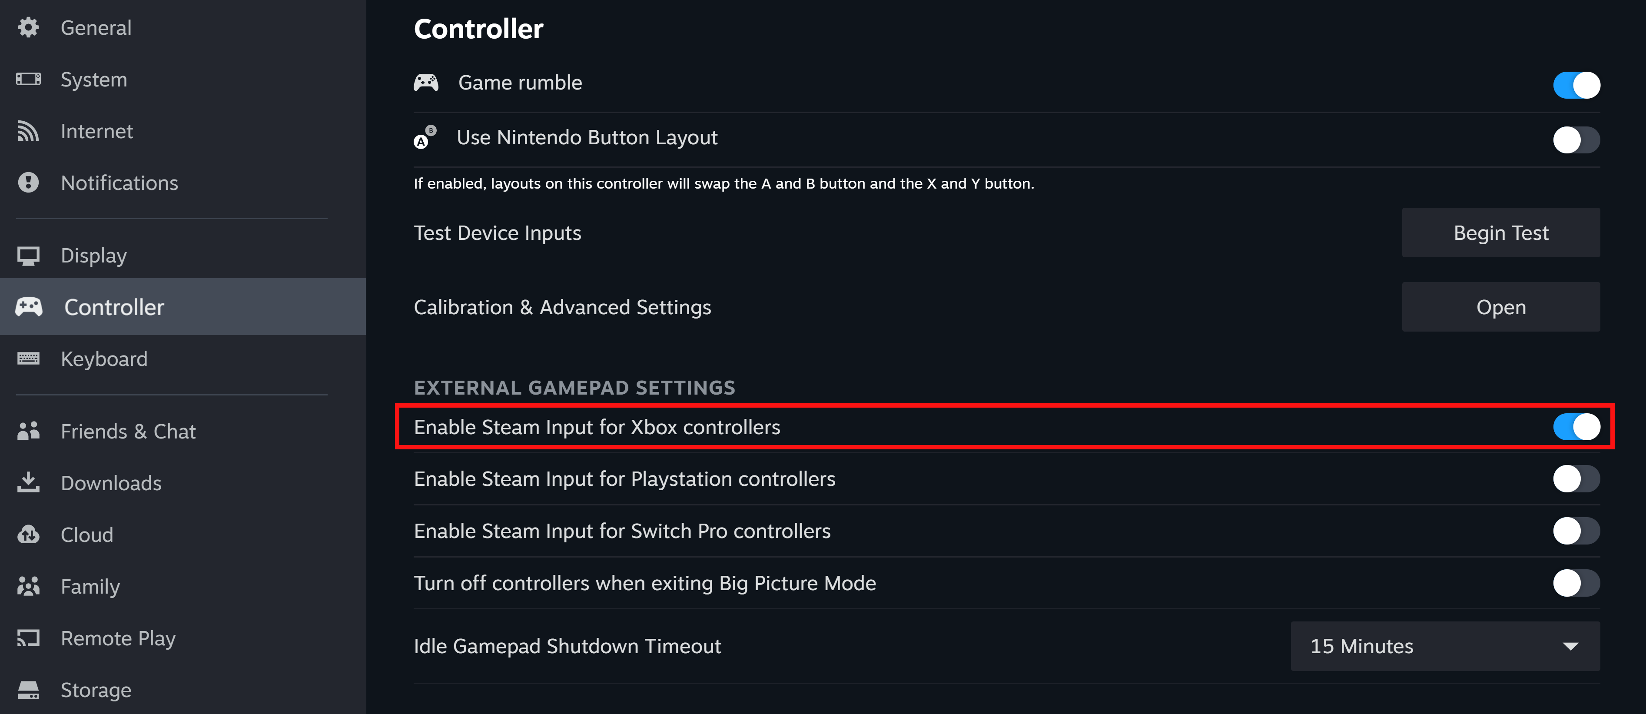The image size is (1646, 714).
Task: Open System settings via its icon
Action: click(28, 79)
